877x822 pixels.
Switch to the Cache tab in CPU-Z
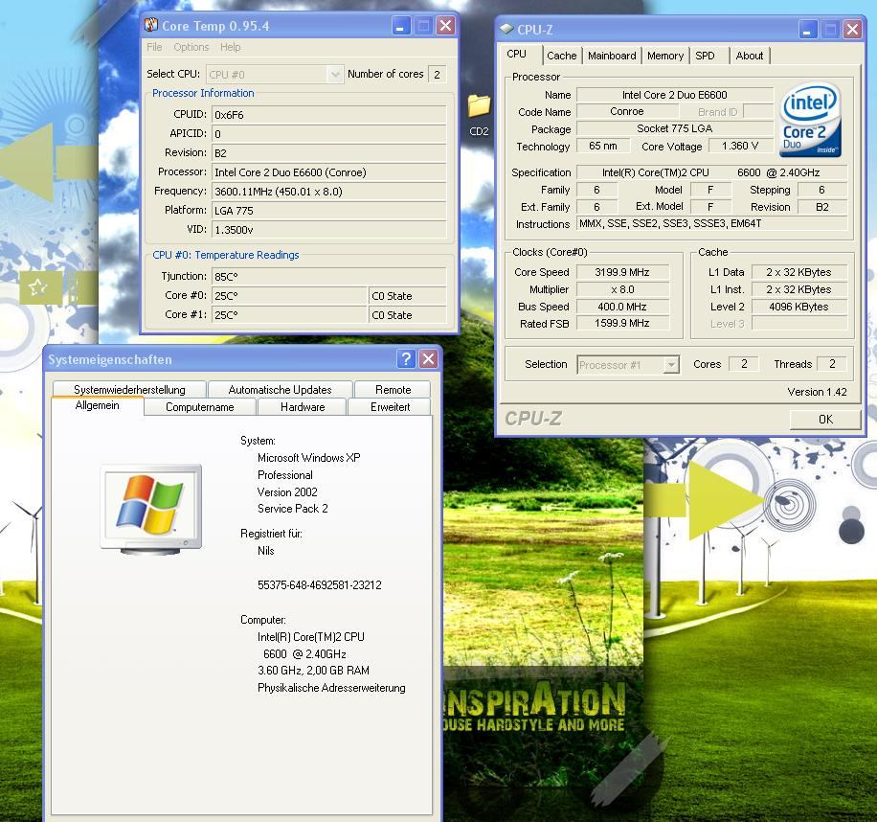562,56
